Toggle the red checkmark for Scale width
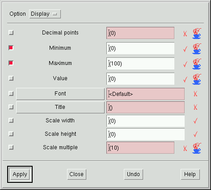 pyautogui.click(x=195, y=121)
